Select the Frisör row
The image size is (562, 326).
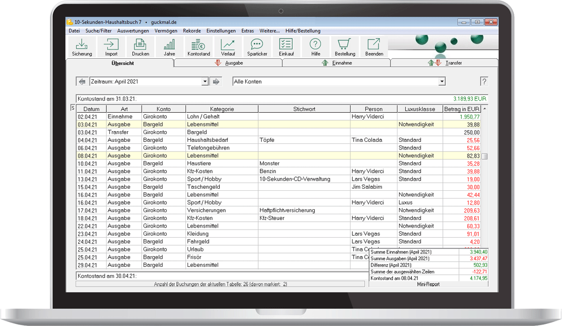[223, 257]
